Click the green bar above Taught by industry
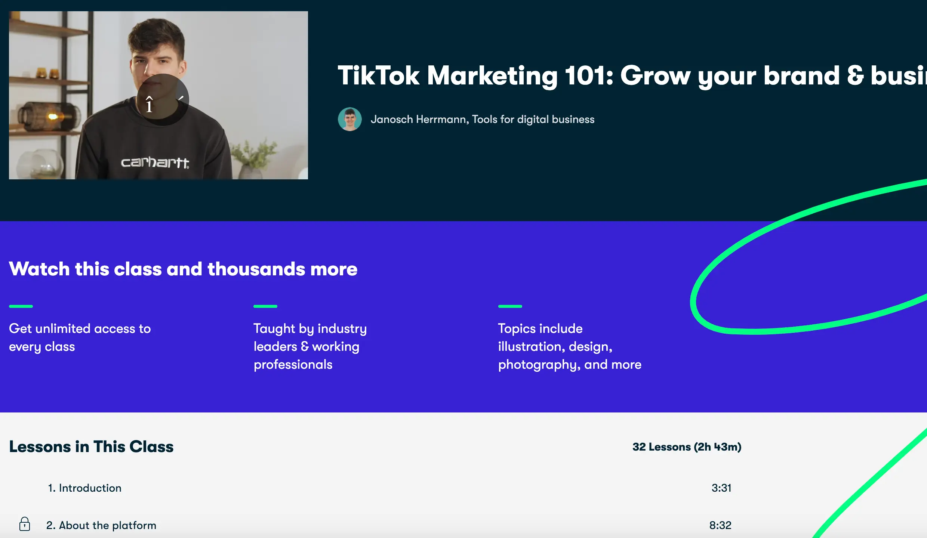This screenshot has height=538, width=927. [x=265, y=306]
